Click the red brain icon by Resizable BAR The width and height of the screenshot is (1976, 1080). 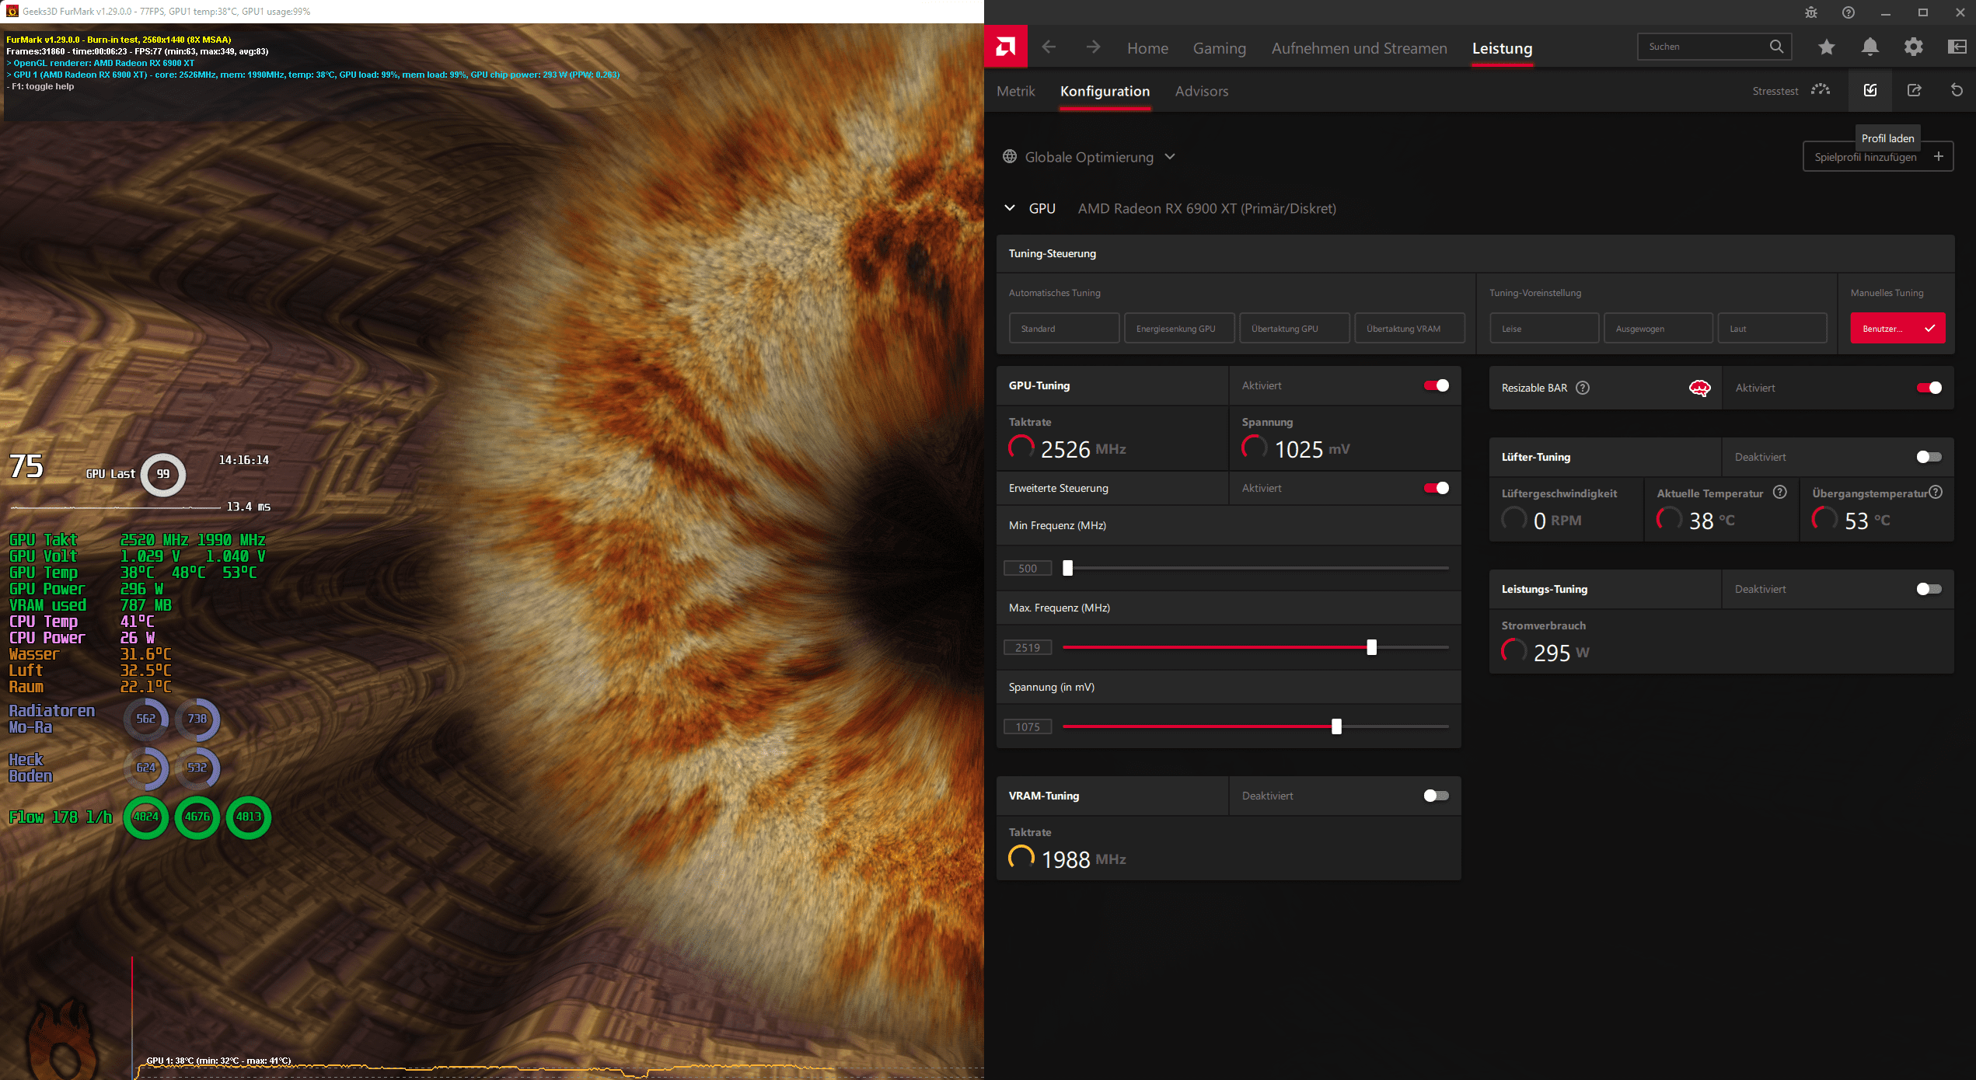1700,388
